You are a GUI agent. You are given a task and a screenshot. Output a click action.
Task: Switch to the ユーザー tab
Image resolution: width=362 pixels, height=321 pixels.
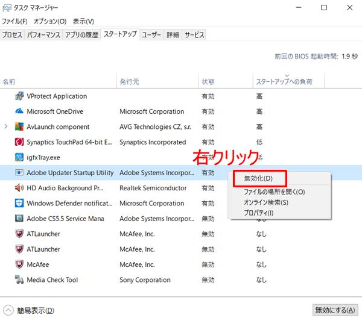(x=151, y=35)
